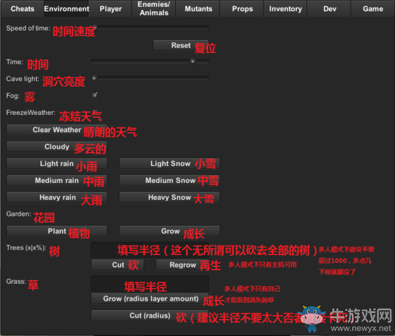Image resolution: width=395 pixels, height=336 pixels.
Task: Click the Reset speed button
Action: point(180,46)
